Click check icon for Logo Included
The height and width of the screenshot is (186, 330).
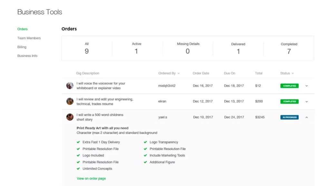click(x=78, y=155)
